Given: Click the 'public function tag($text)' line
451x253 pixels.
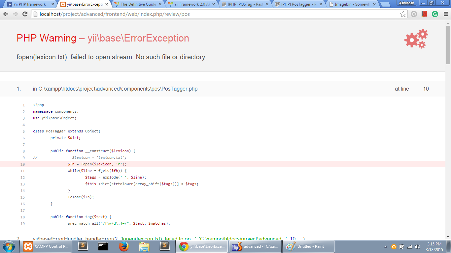Looking at the screenshot, I should (81, 217).
